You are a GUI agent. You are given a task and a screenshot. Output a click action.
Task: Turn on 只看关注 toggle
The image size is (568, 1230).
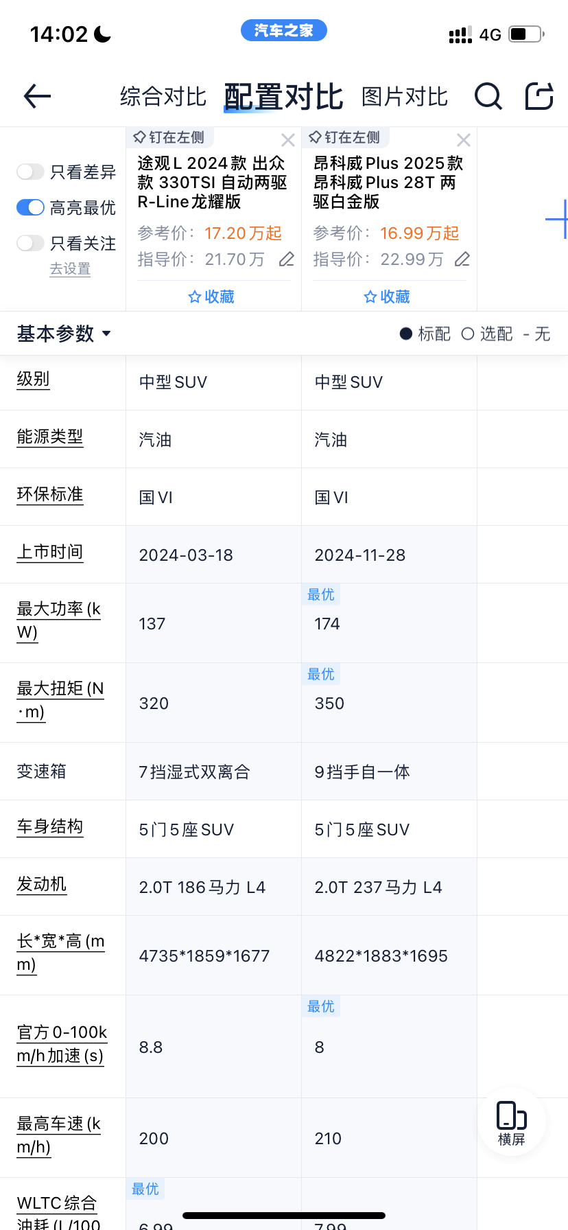click(30, 243)
